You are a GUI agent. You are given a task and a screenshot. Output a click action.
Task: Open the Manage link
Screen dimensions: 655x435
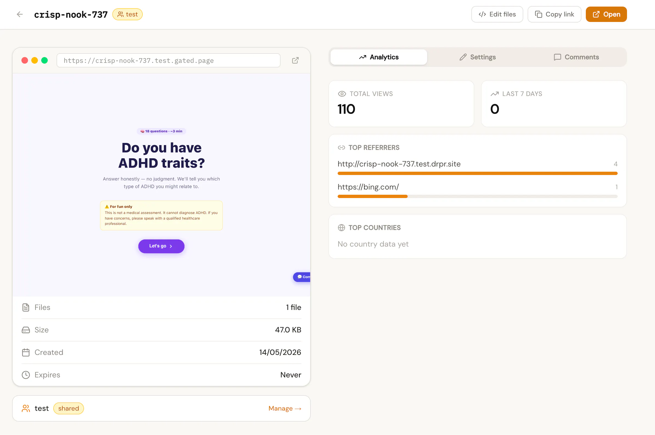(x=285, y=408)
